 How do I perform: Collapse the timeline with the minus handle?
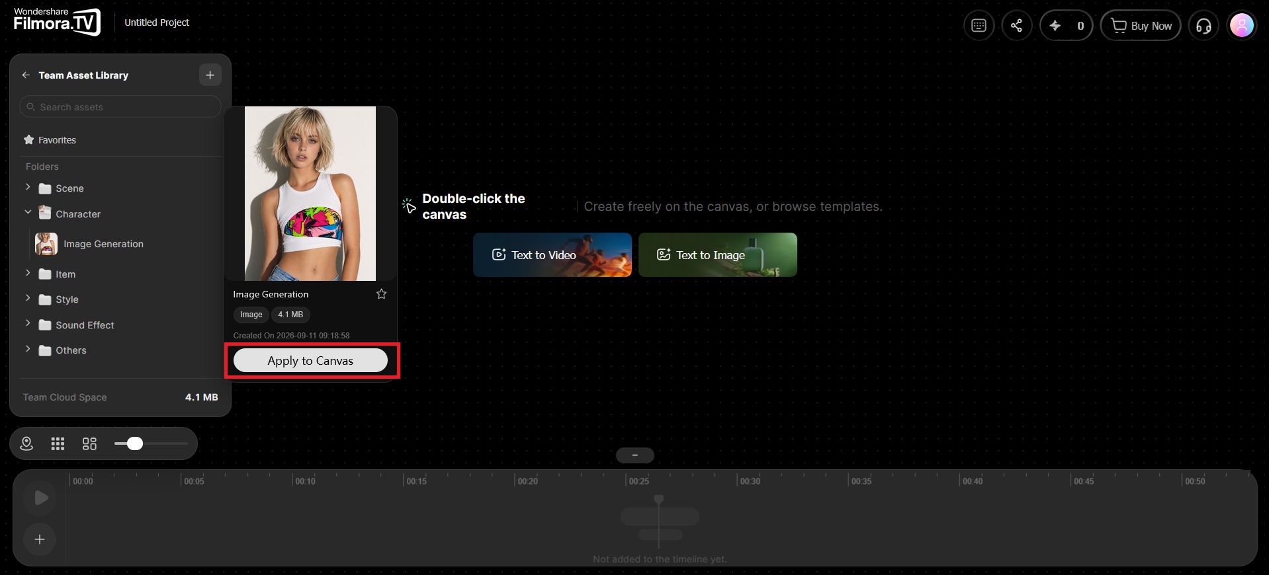[634, 455]
